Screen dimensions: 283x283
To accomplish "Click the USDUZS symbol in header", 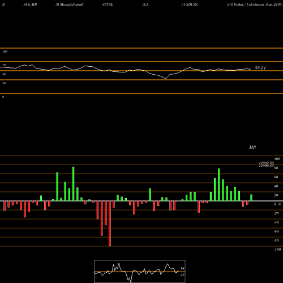I will coord(190,5).
